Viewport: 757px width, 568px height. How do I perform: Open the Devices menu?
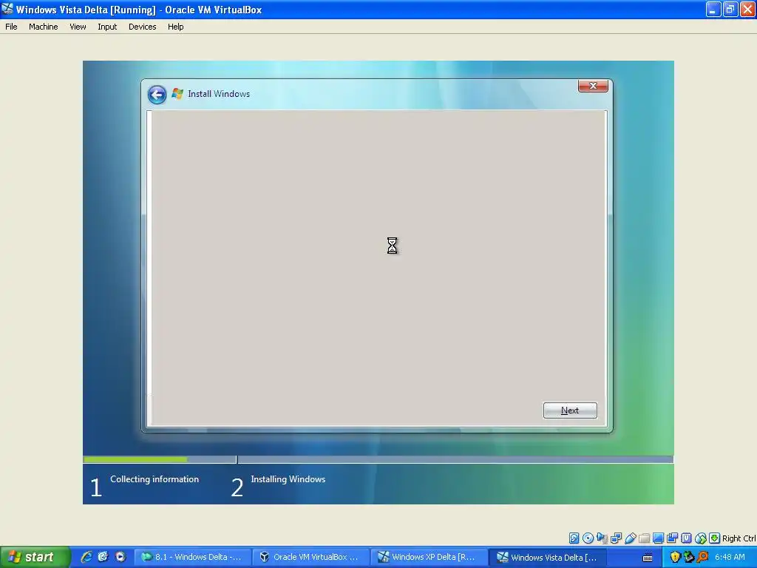click(x=143, y=27)
